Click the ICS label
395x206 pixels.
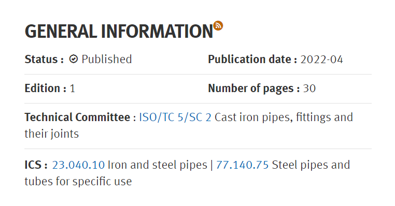point(36,165)
